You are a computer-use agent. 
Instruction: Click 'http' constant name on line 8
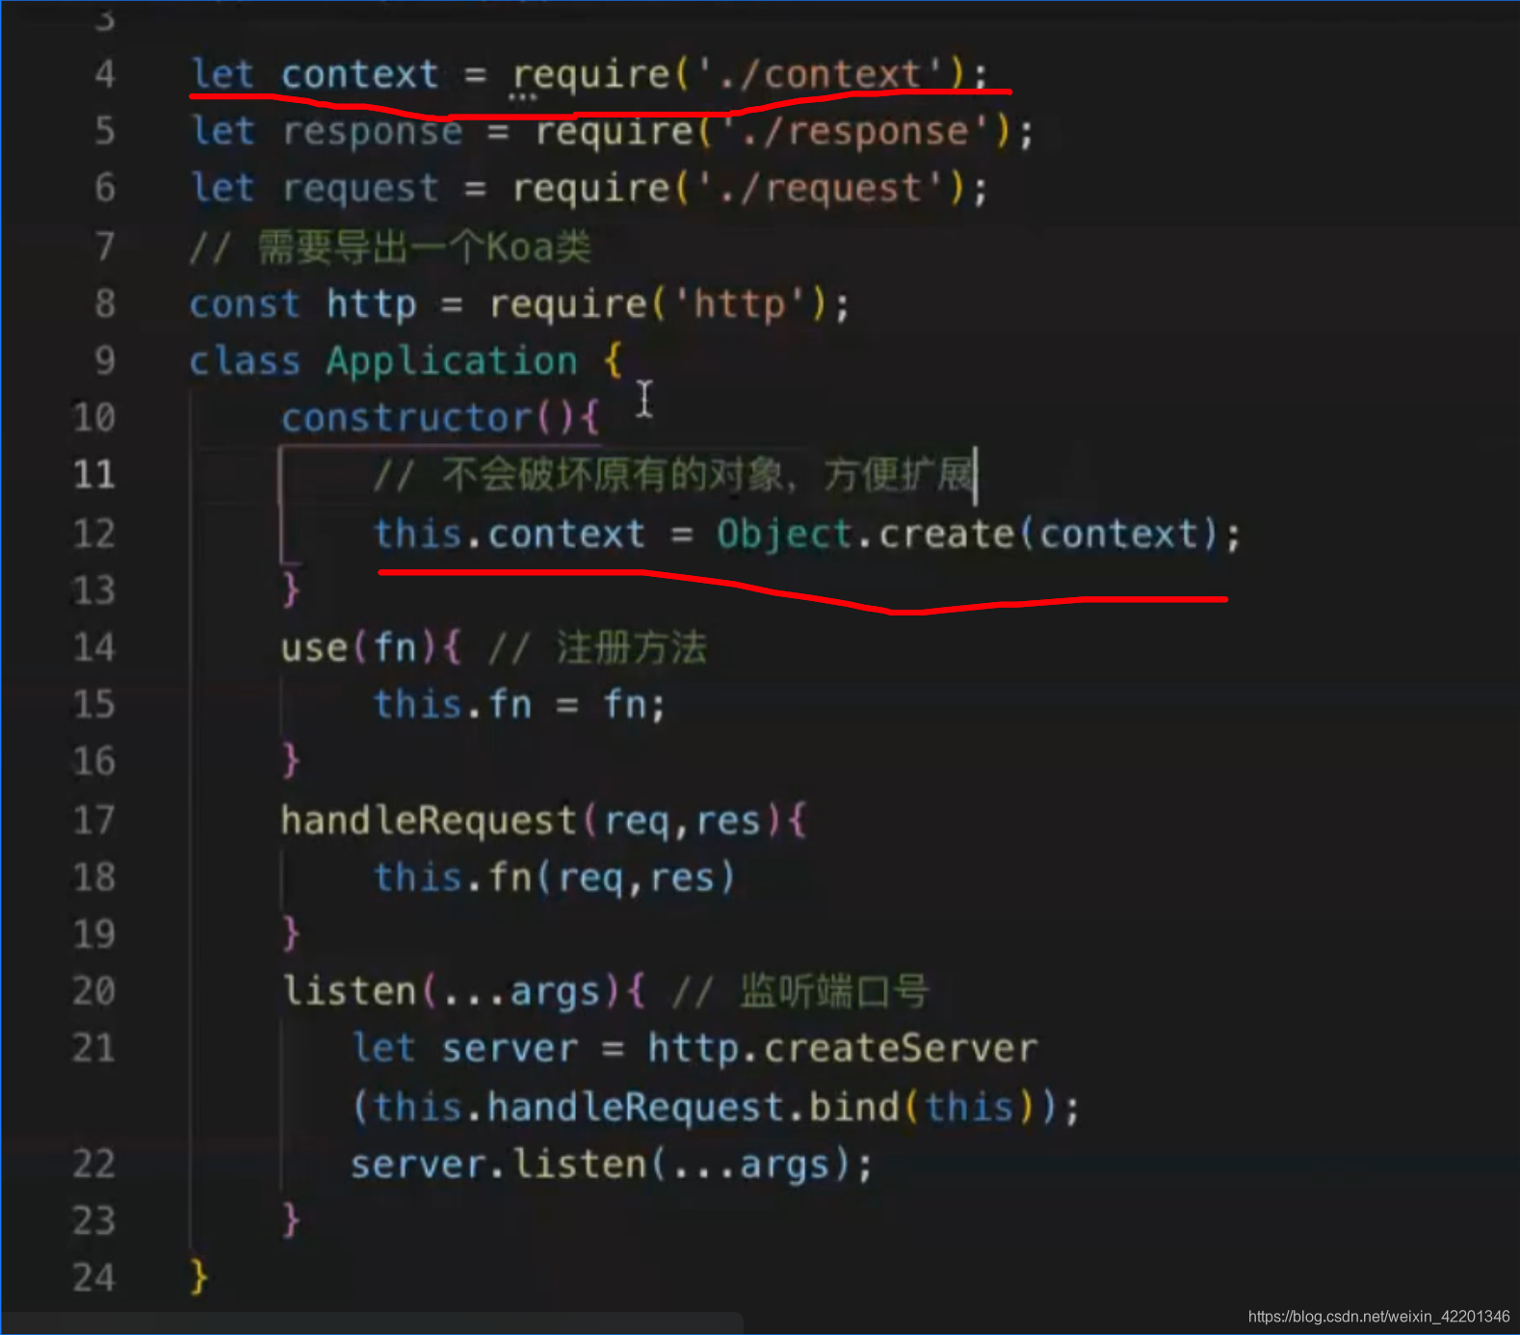click(x=372, y=304)
